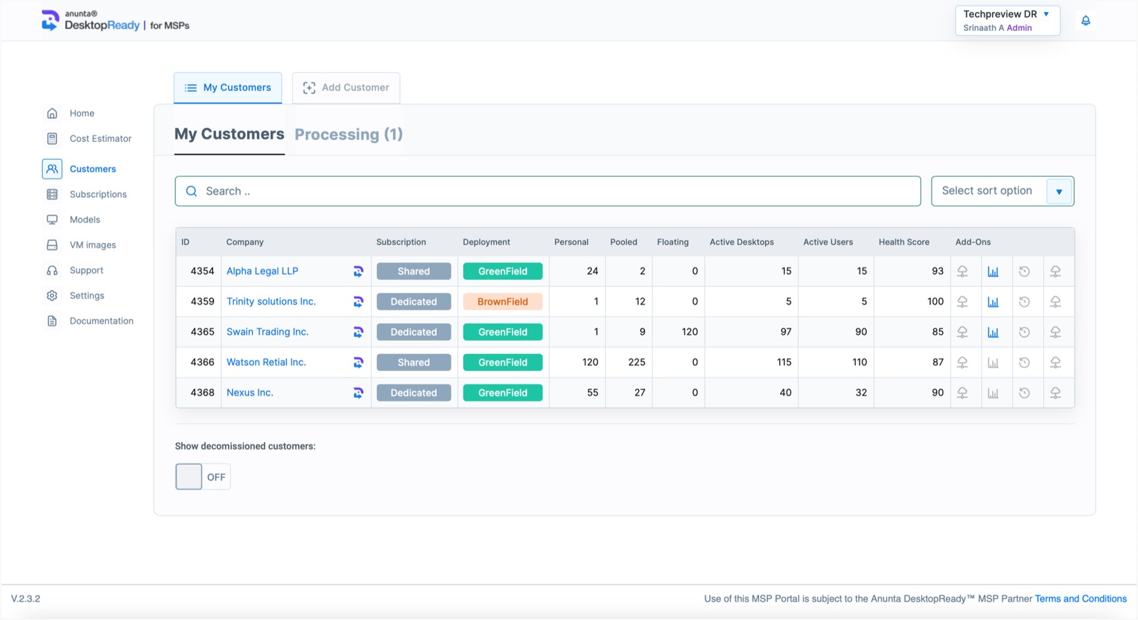Open the analytics bar-chart add-on for Alpha Legal LLP
Image resolution: width=1138 pixels, height=620 pixels.
tap(994, 271)
